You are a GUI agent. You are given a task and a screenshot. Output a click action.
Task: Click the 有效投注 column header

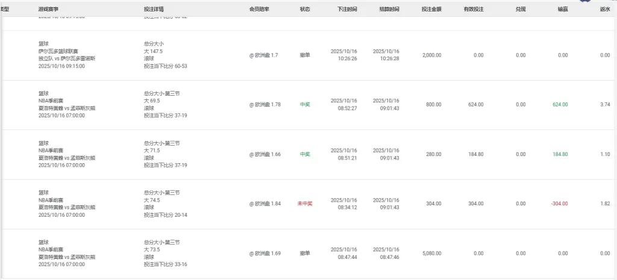pos(474,10)
